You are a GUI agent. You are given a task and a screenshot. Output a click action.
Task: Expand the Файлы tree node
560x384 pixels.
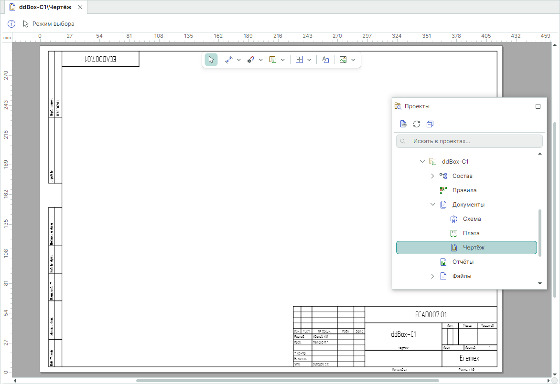432,276
